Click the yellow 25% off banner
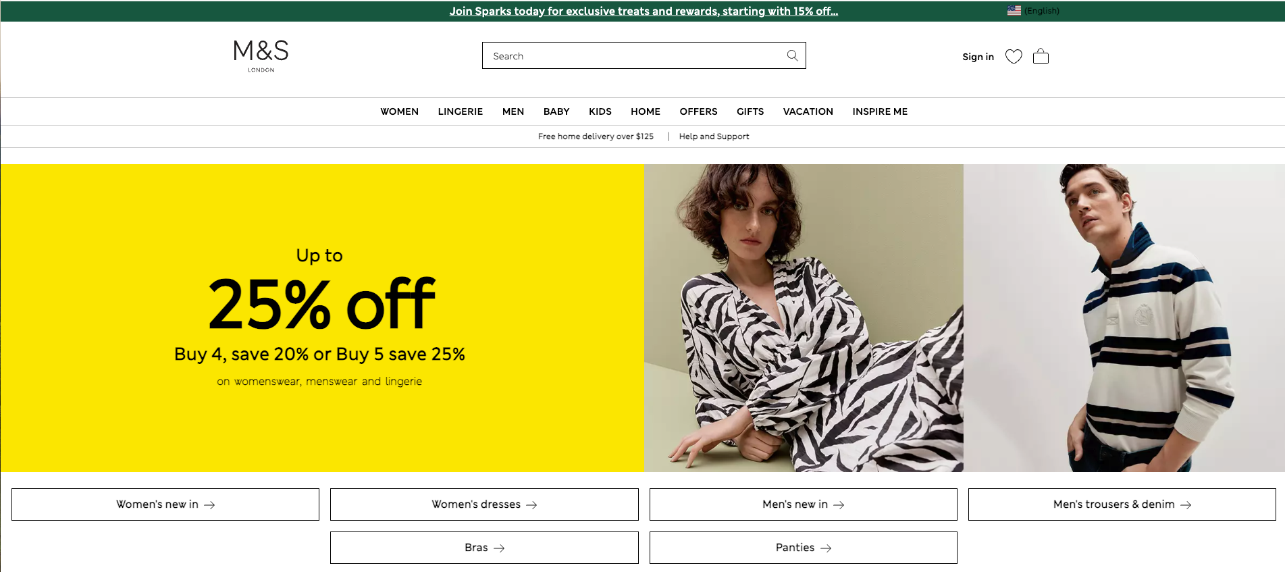Viewport: 1285px width, 572px height. [322, 318]
